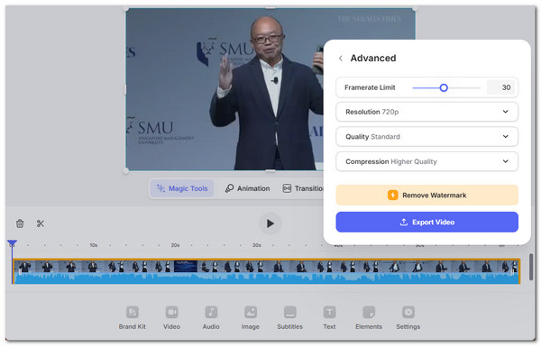Open the Transitions option
This screenshot has height=346, width=541.
[x=303, y=188]
